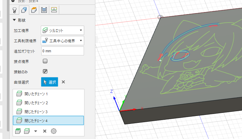Select 開いたチェーン 2 in the list

point(49,103)
